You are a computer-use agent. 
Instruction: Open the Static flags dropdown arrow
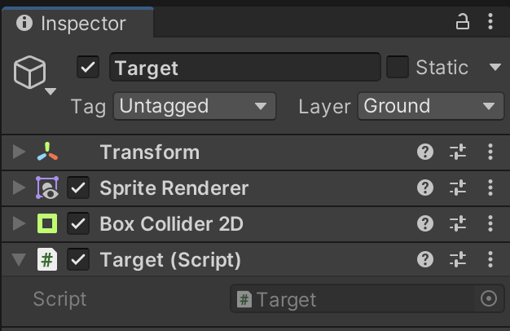[495, 68]
